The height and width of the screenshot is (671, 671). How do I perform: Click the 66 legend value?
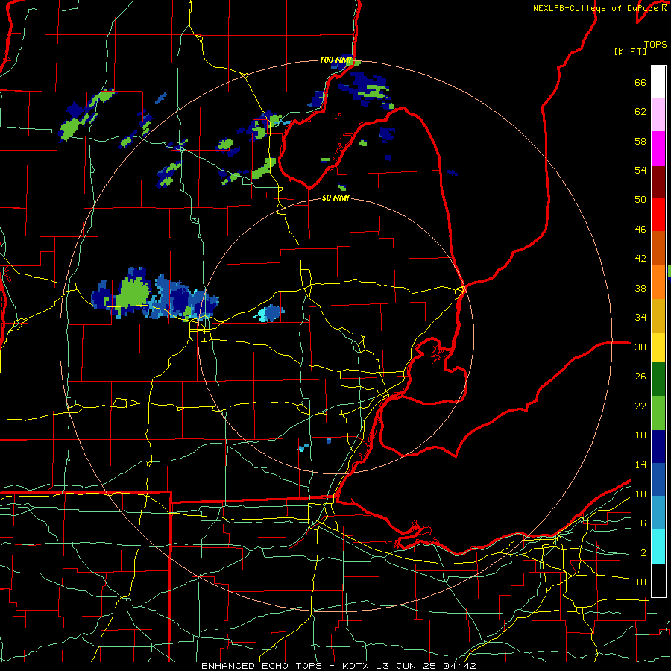coord(640,82)
